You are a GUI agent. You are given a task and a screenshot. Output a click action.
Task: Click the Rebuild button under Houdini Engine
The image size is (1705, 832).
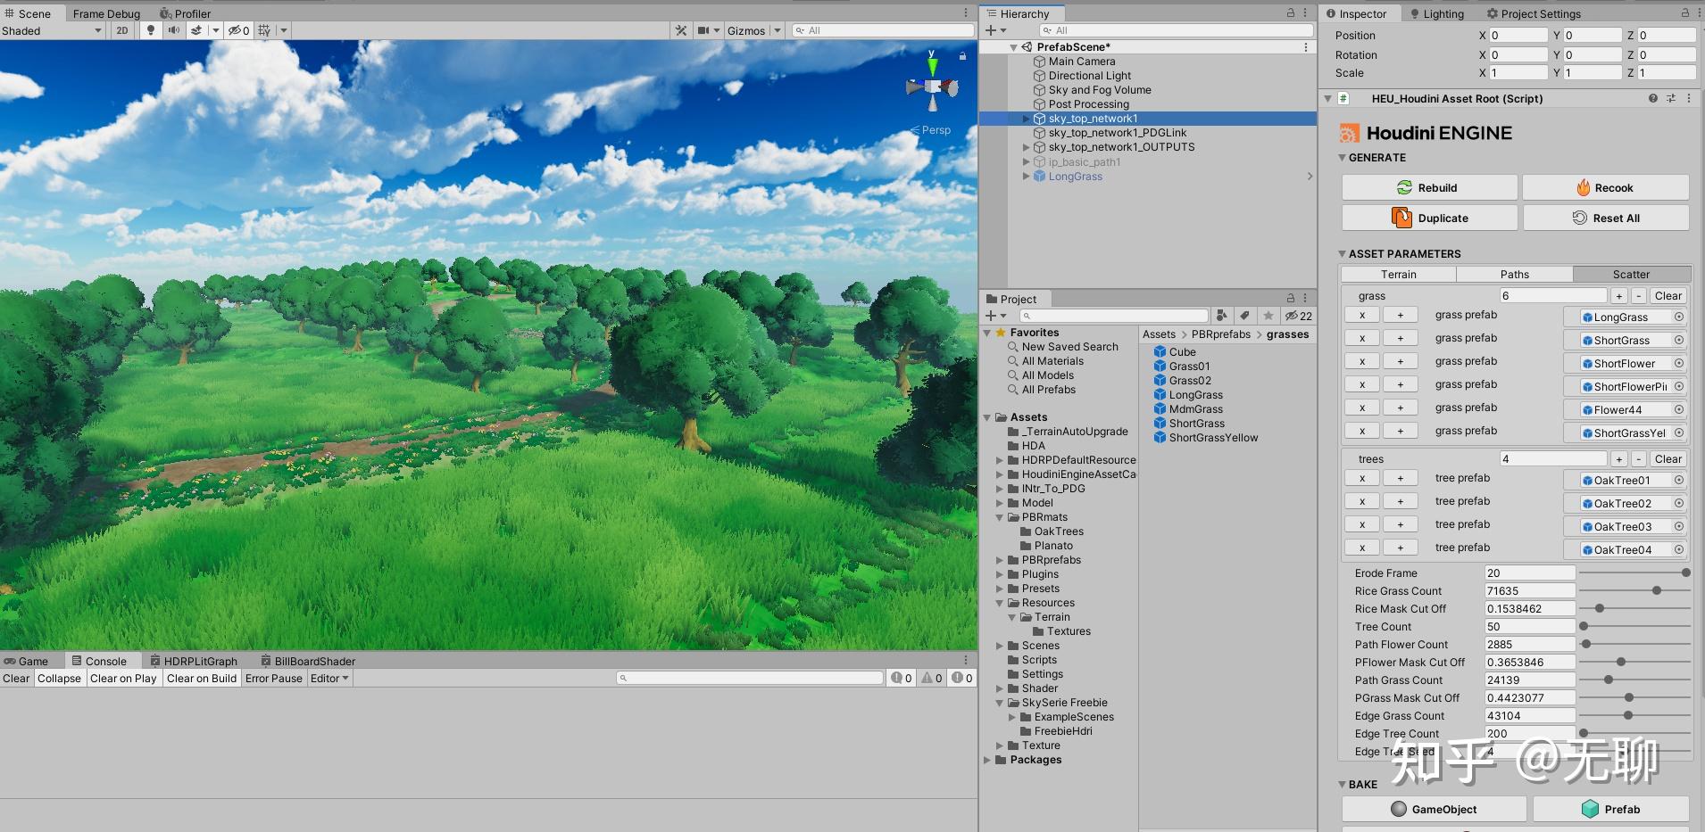point(1428,187)
